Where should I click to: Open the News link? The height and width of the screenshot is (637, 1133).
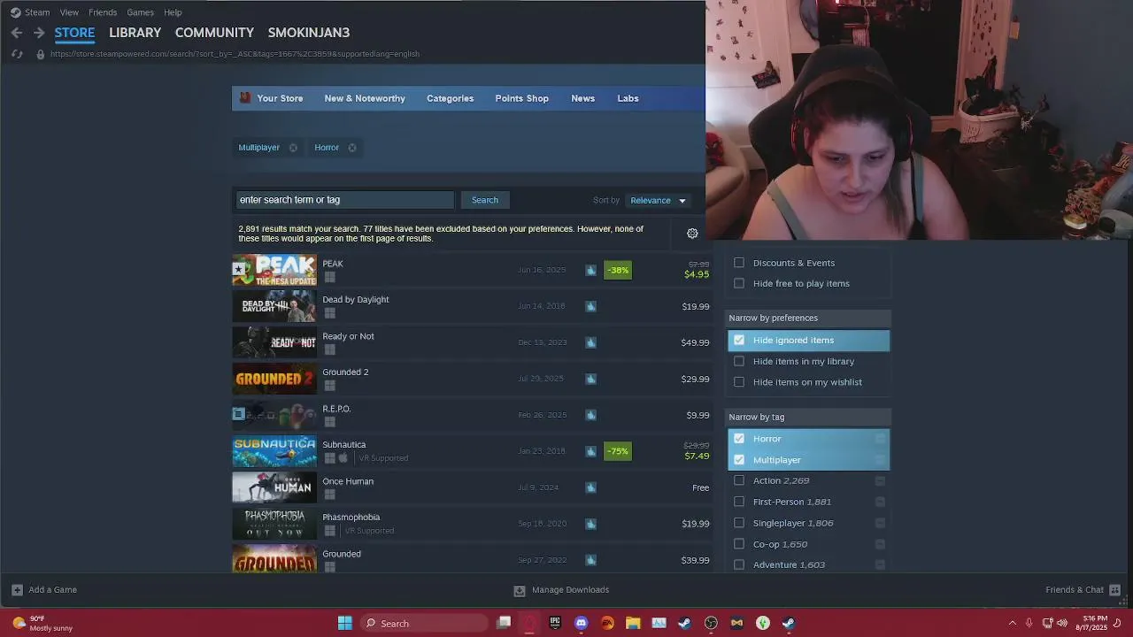[x=583, y=98]
